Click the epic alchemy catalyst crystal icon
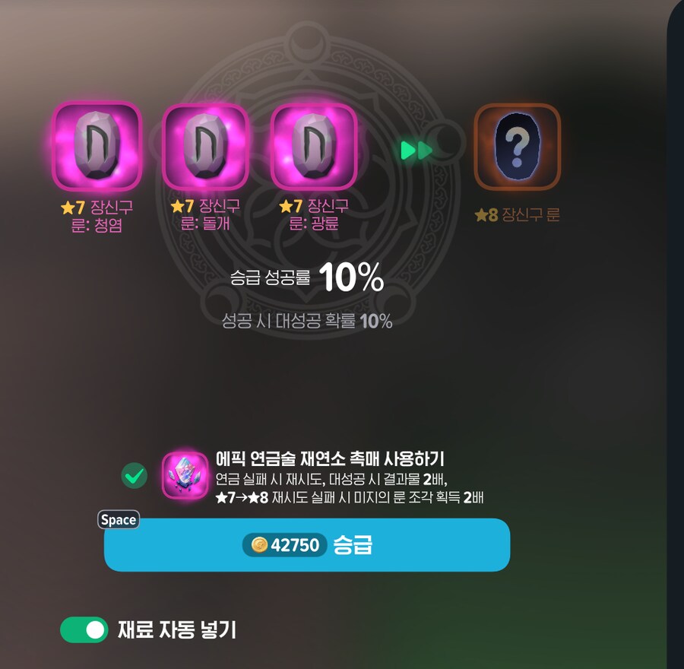 coord(185,476)
